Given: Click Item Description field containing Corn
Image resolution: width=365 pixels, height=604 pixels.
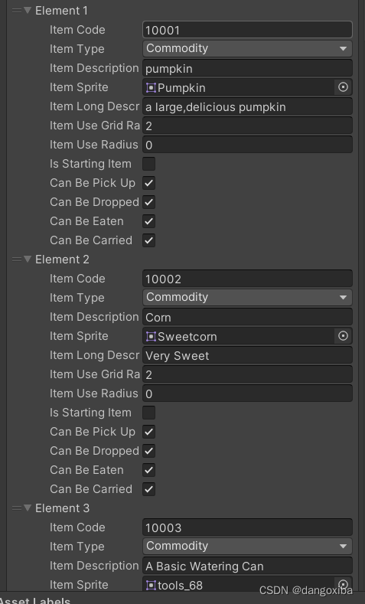Looking at the screenshot, I should (x=247, y=317).
